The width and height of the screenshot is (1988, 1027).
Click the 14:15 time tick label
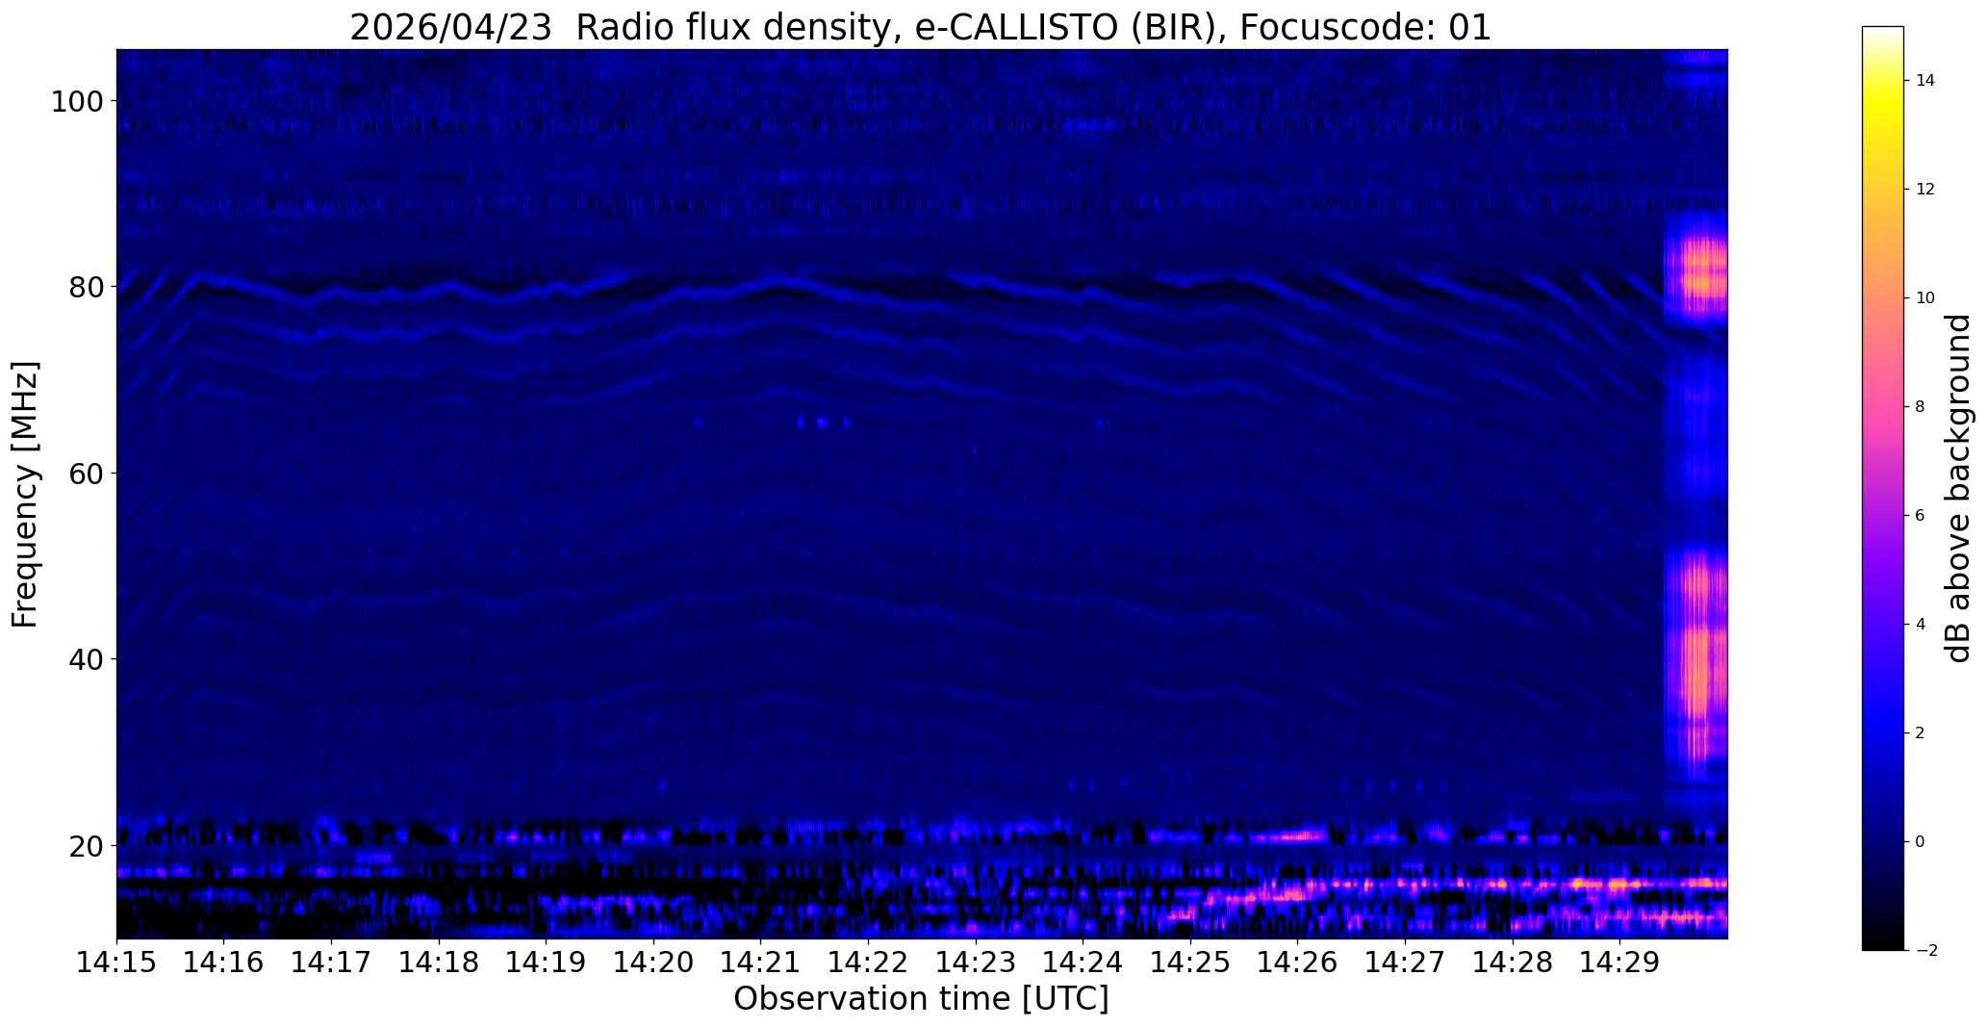tap(116, 963)
